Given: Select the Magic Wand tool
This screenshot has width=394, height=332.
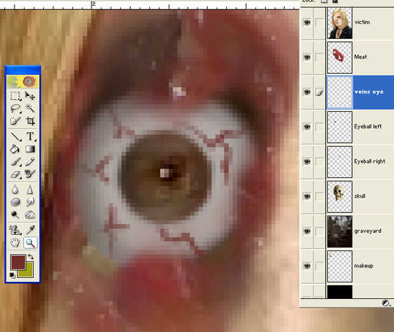Looking at the screenshot, I should coord(30,109).
